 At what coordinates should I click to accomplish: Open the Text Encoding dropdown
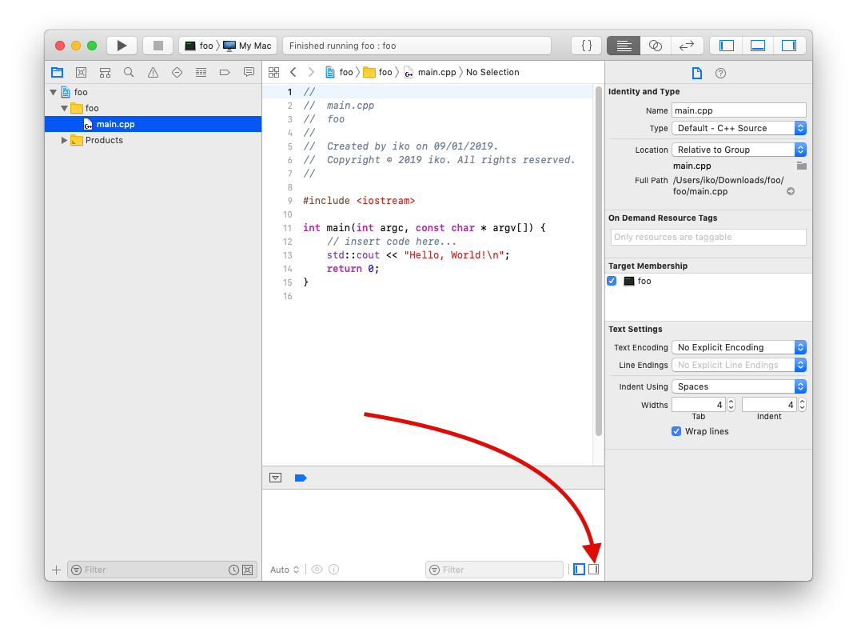coord(739,347)
